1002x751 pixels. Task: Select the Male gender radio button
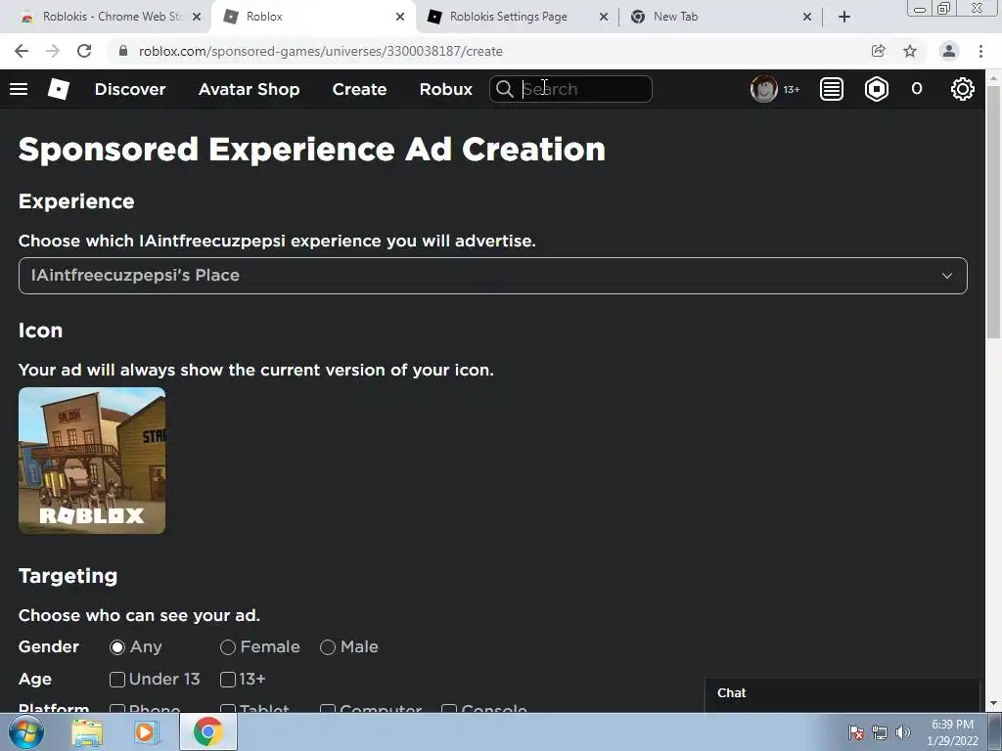point(327,647)
